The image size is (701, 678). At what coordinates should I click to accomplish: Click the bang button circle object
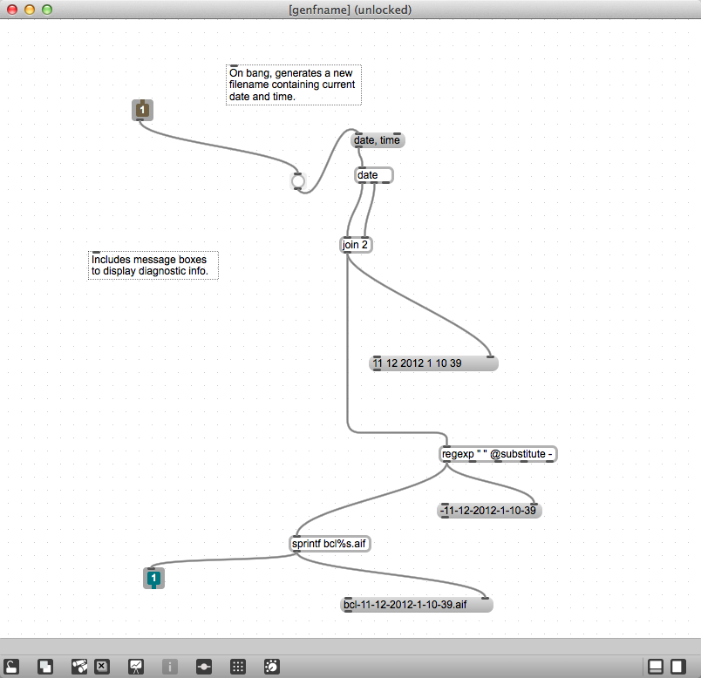click(297, 181)
